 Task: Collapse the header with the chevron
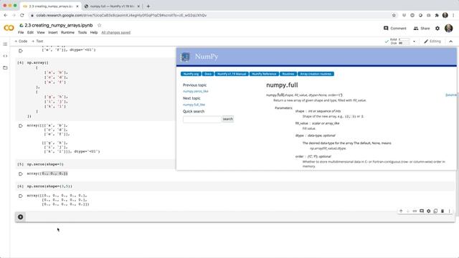[451, 42]
